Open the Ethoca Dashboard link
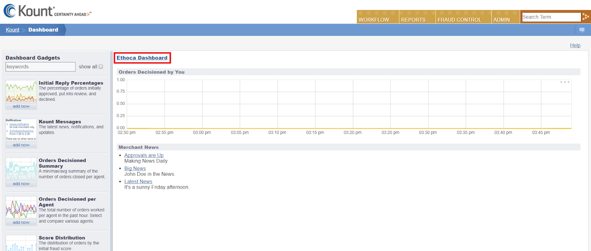Image resolution: width=591 pixels, height=251 pixels. pos(142,58)
